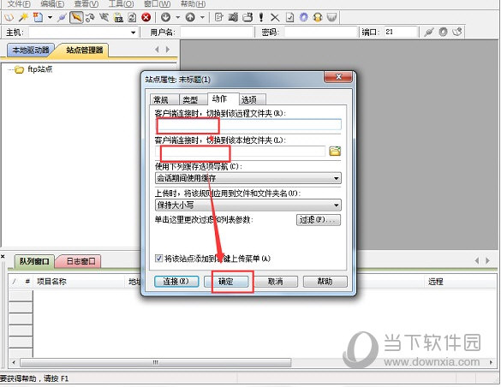
Task: Open the 日志窗口 tab
Action: (81, 261)
